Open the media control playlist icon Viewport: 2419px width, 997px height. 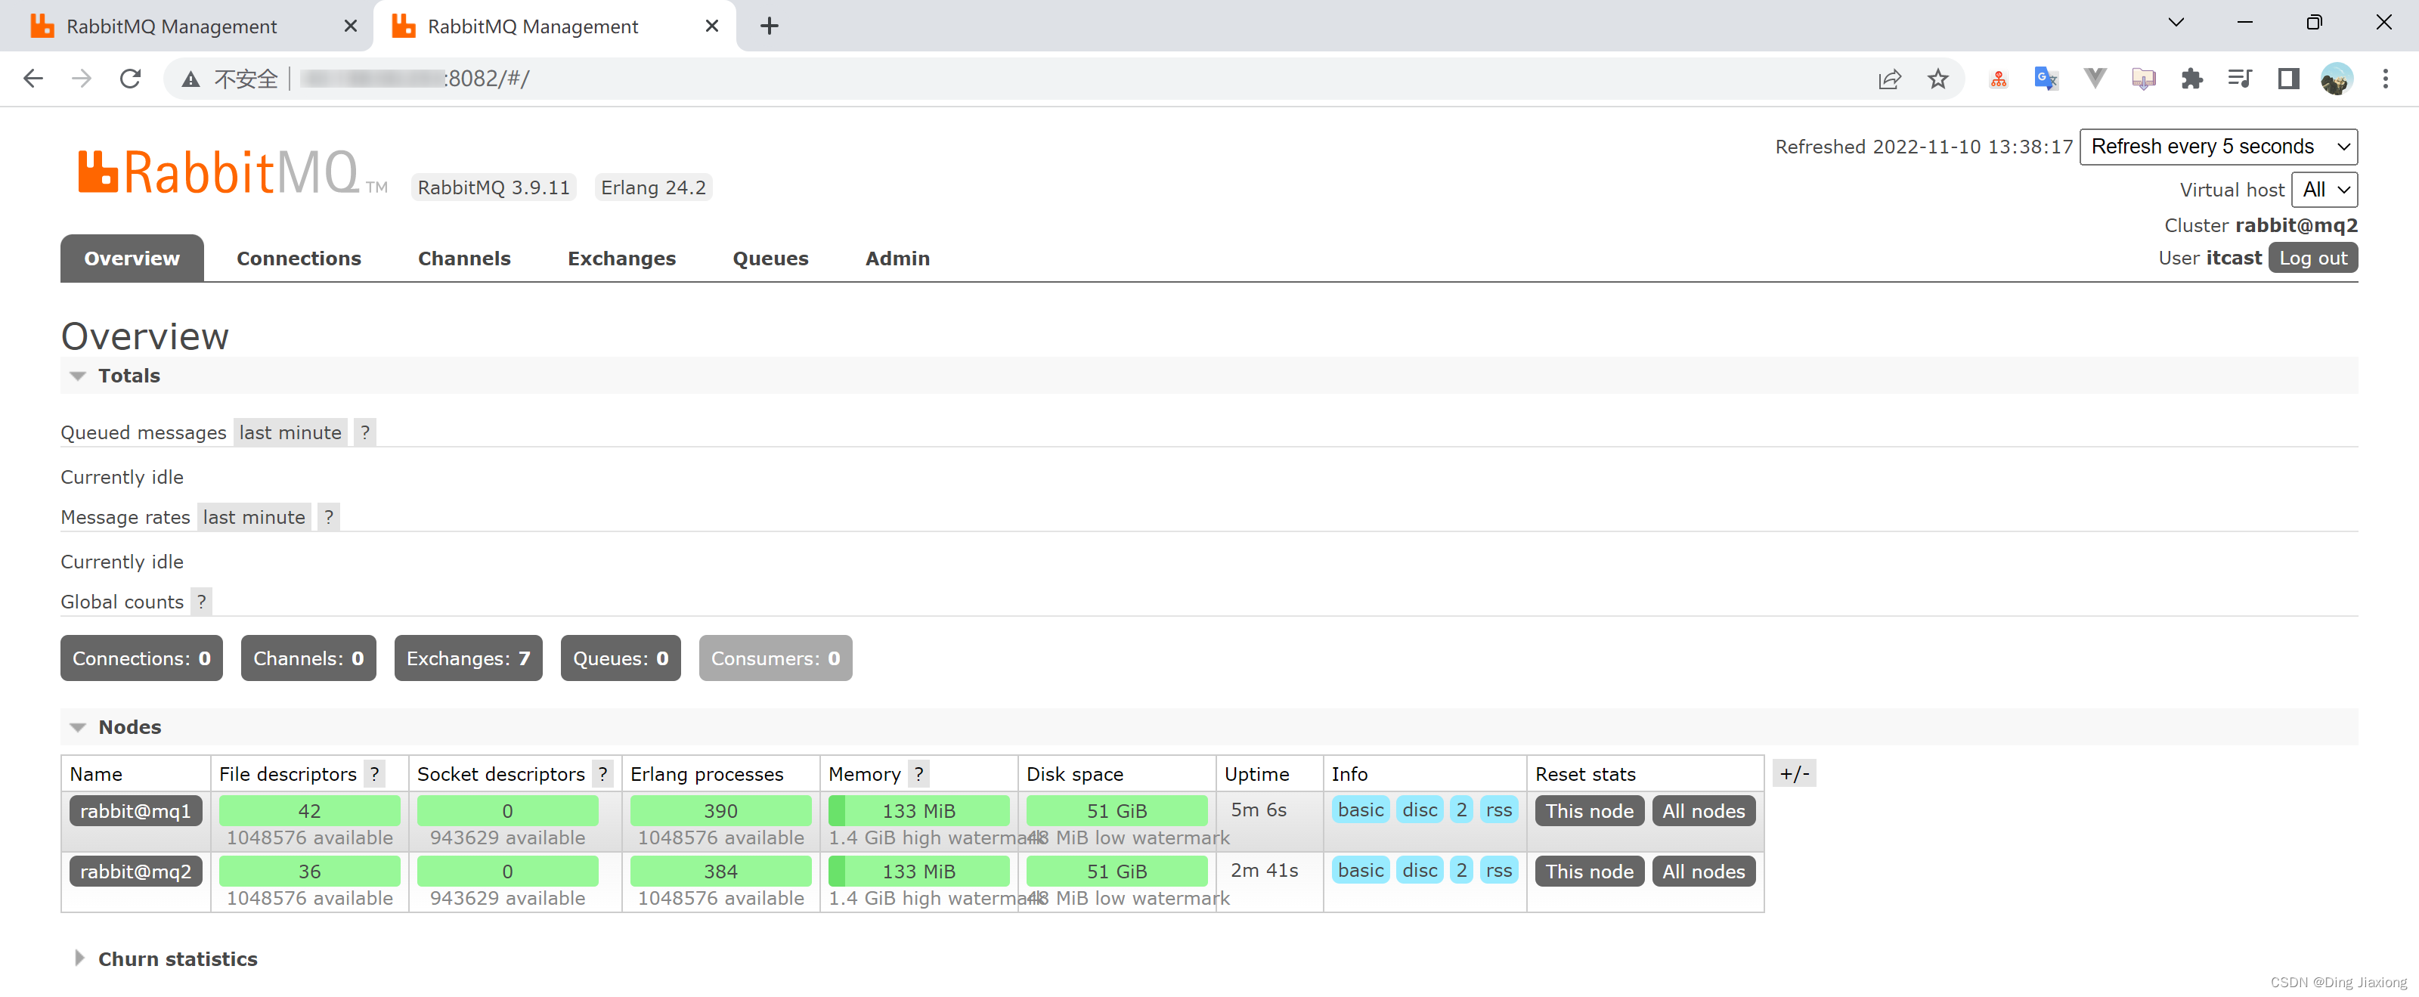tap(2240, 79)
